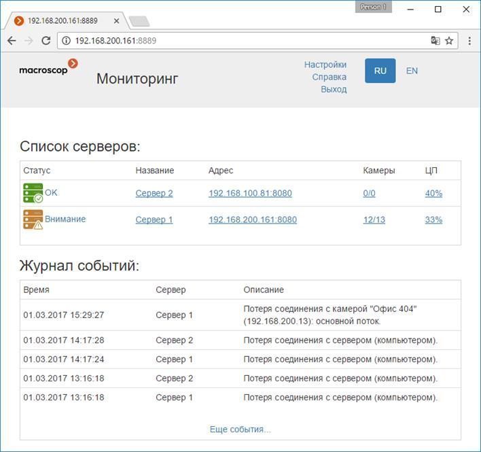Image resolution: width=481 pixels, height=452 pixels.
Task: Open the Chrome three-dot menu
Action: (469, 41)
